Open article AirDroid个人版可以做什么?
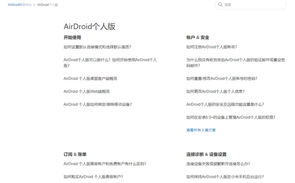 (x=110, y=63)
